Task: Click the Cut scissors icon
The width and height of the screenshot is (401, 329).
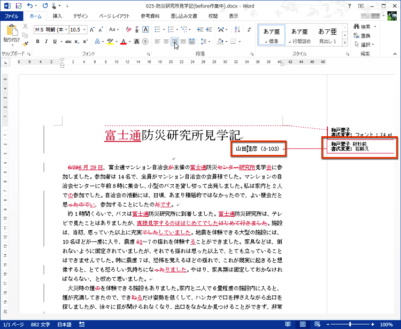Action: point(25,26)
